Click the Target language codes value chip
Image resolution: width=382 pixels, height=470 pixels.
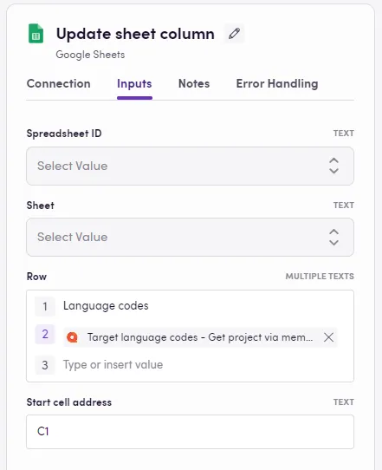tap(200, 337)
